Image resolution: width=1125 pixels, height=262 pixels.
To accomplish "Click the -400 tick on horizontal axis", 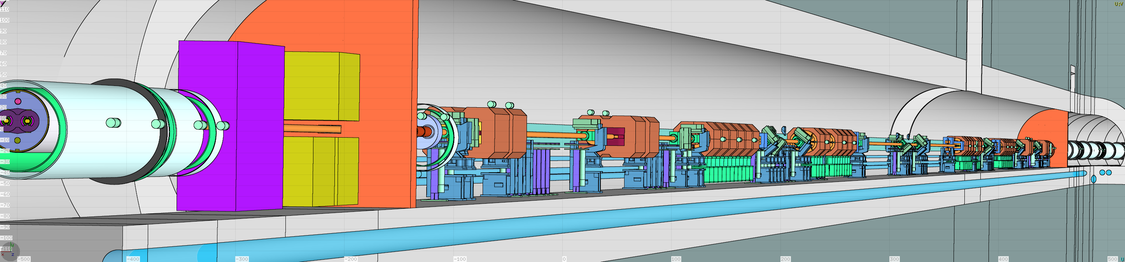I will point(133,259).
